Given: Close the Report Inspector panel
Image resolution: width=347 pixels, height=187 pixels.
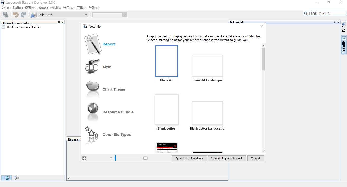Looking at the screenshot, I should (62, 22).
